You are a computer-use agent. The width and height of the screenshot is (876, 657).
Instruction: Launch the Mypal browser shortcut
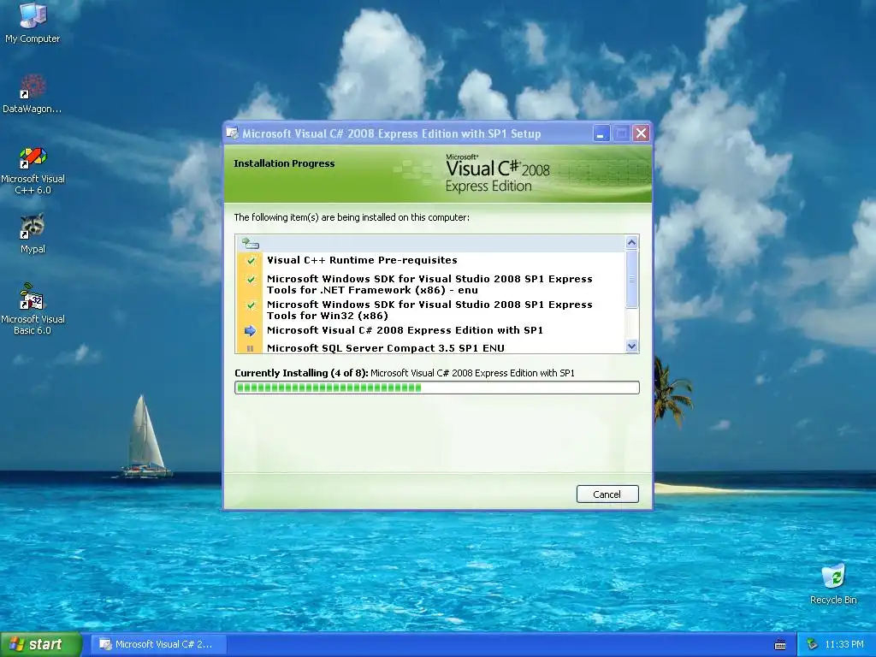coord(33,234)
